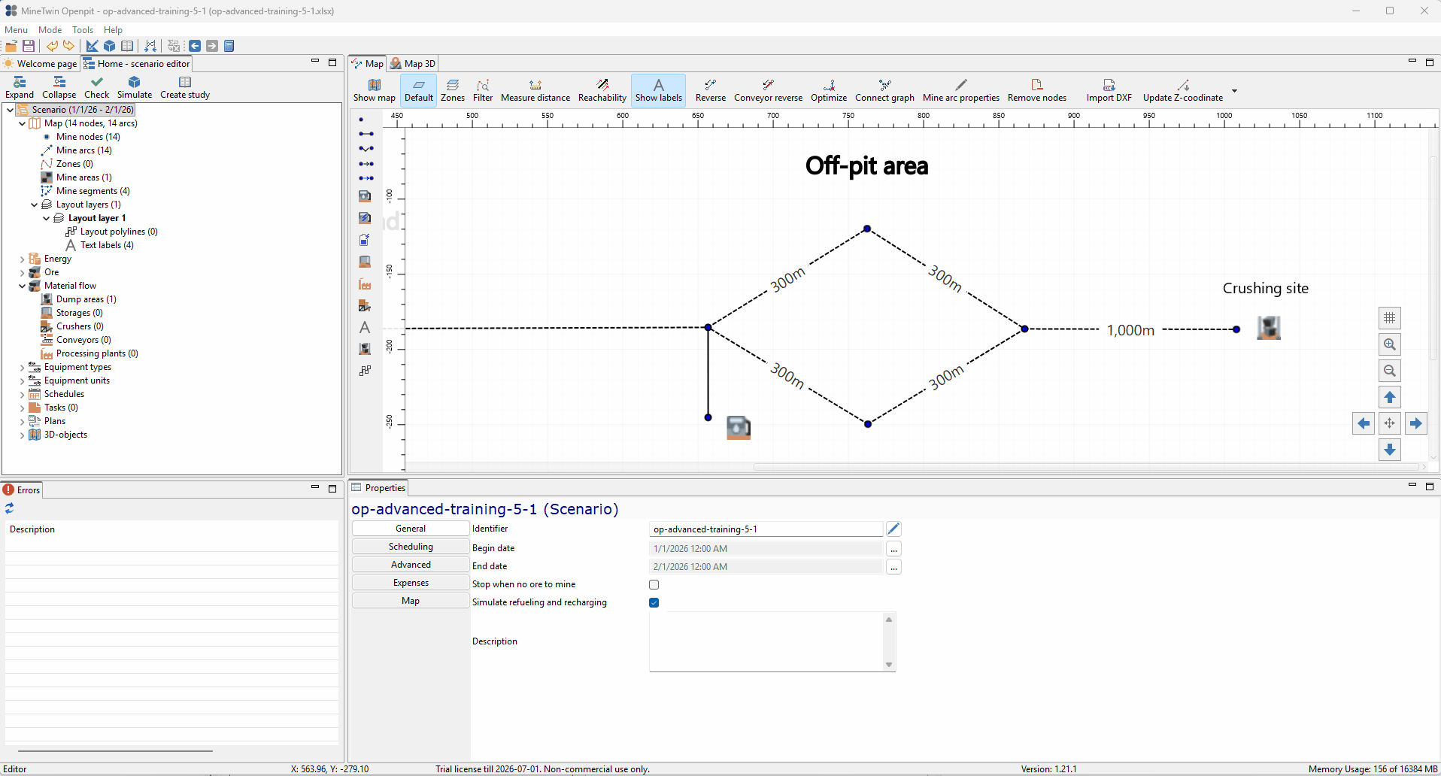Collapse the Layout layer 1 node
The image size is (1441, 776).
tap(47, 218)
